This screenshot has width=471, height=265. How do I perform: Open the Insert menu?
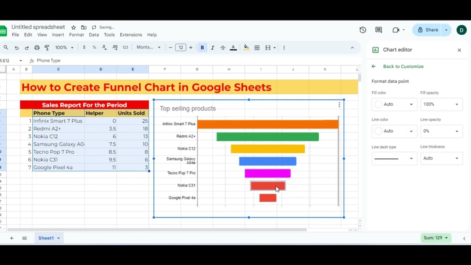[58, 35]
